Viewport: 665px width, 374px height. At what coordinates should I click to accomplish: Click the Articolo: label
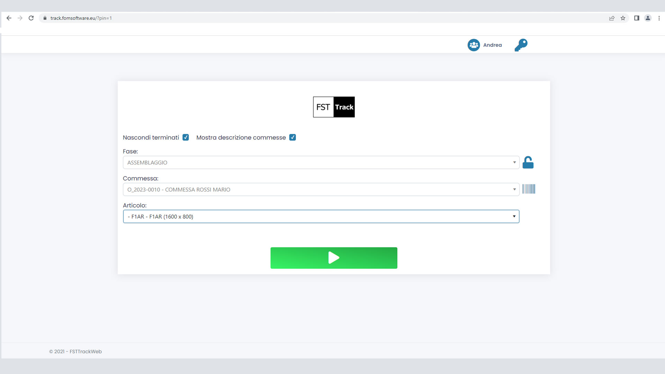click(x=135, y=205)
